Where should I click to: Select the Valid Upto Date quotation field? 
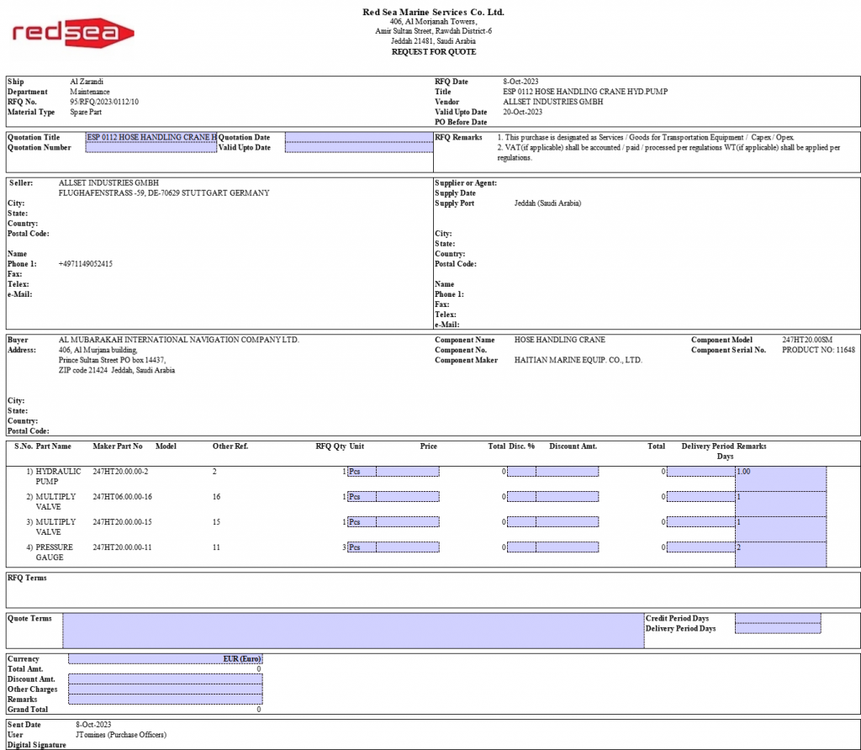pyautogui.click(x=359, y=148)
